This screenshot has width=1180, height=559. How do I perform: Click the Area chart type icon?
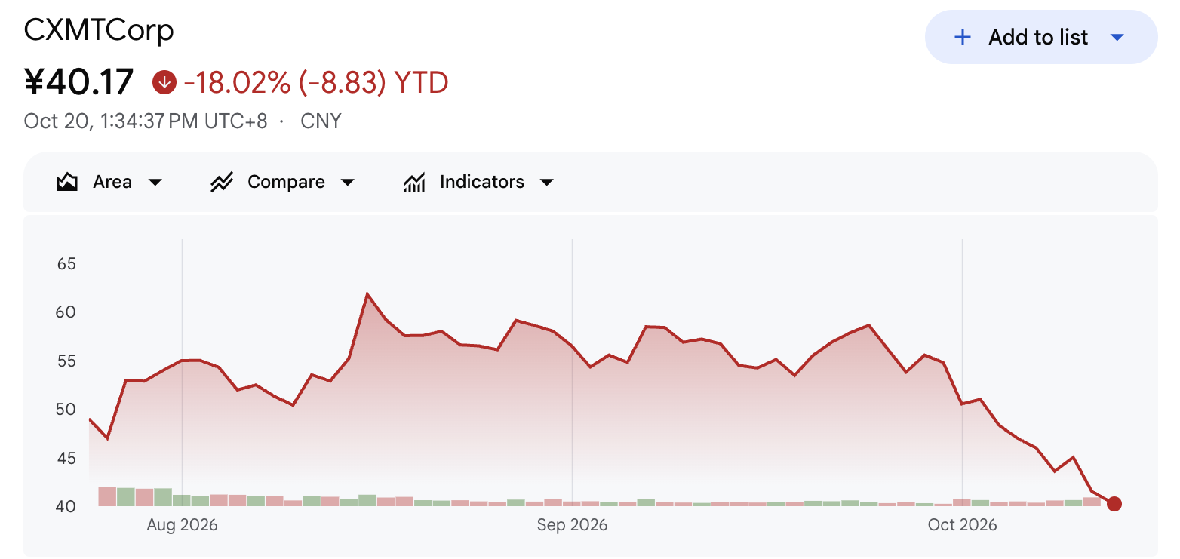(x=67, y=182)
